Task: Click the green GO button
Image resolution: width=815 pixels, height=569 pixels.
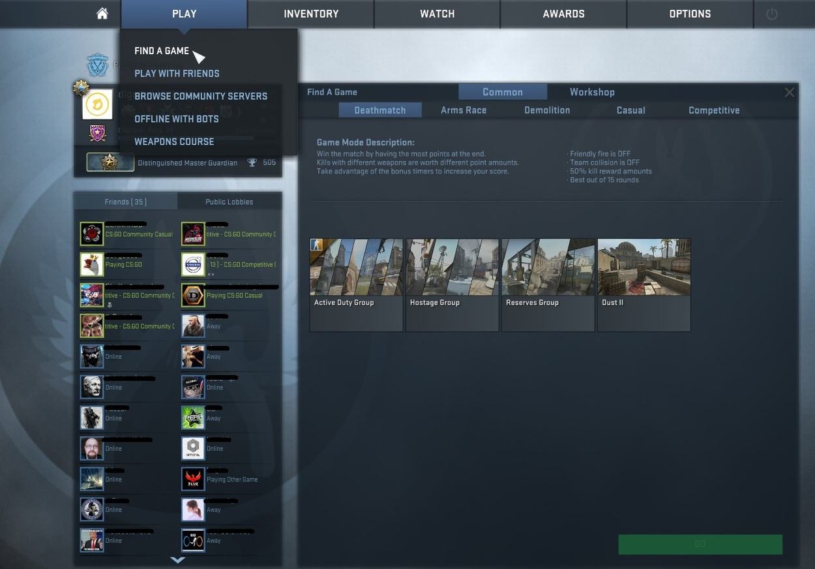Action: tap(700, 544)
